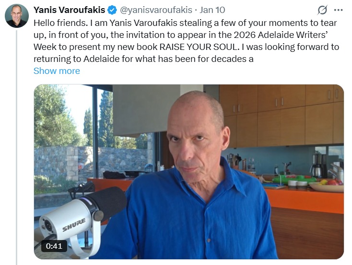Open Yanis Varoufakis profile avatar
This screenshot has width=352, height=265.
click(17, 15)
